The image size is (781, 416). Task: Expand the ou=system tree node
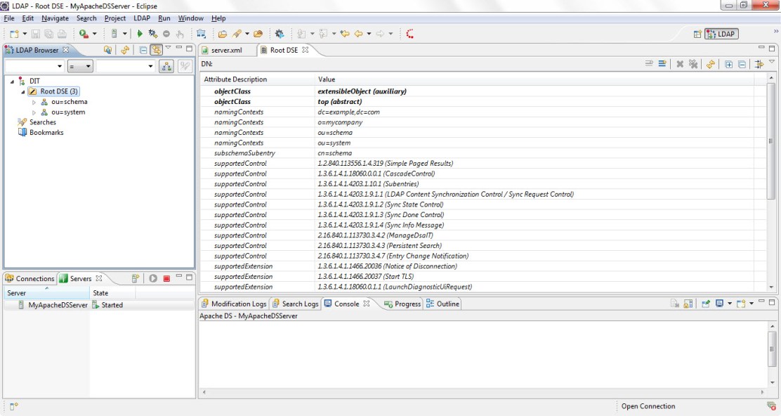(x=34, y=112)
